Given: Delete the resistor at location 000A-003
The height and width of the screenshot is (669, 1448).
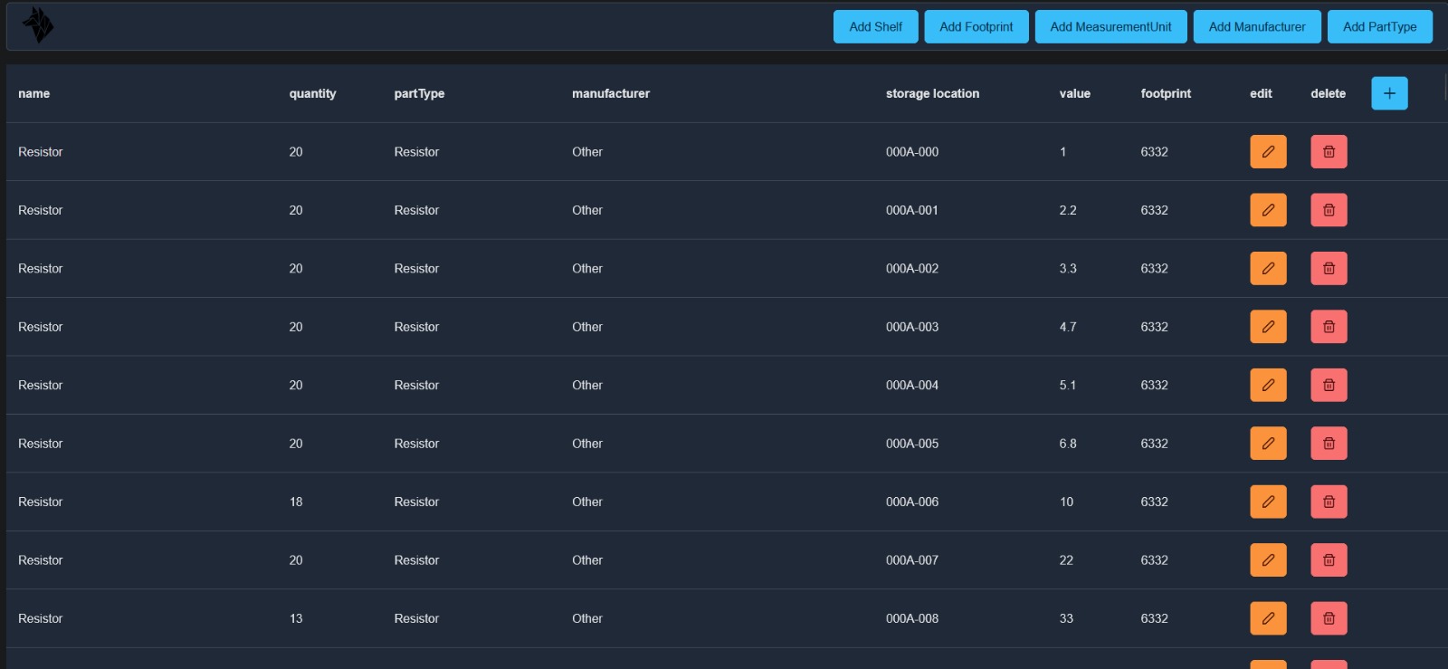Looking at the screenshot, I should pyautogui.click(x=1329, y=327).
